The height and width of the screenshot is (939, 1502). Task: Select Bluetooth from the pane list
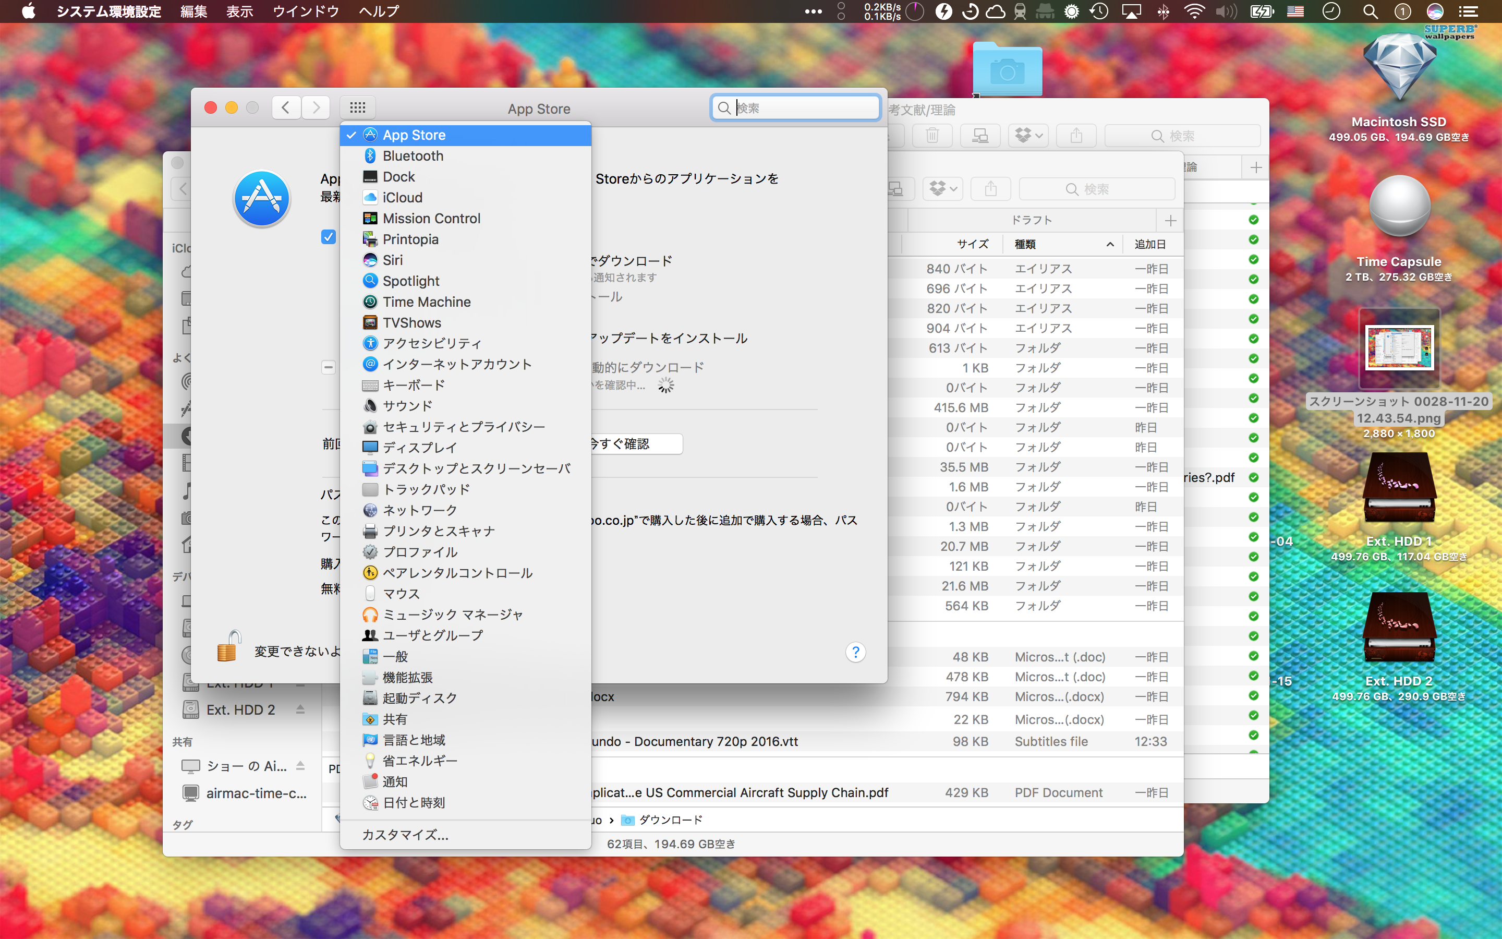[x=466, y=156]
